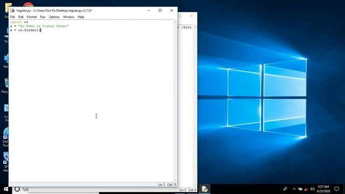Place cursor in line "x = re.findall("
Image resolution: width=345 pixels, height=194 pixels.
click(26, 30)
